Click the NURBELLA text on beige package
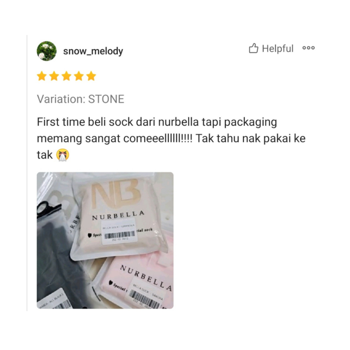The width and height of the screenshot is (350, 350). [x=118, y=215]
